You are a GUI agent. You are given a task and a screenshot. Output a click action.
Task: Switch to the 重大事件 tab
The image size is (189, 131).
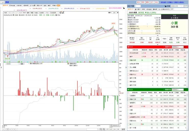point(137,9)
